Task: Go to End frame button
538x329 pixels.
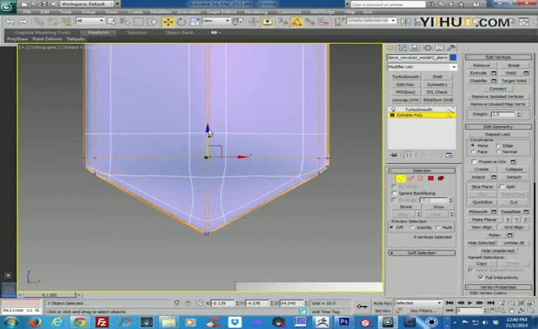Action: pos(490,303)
